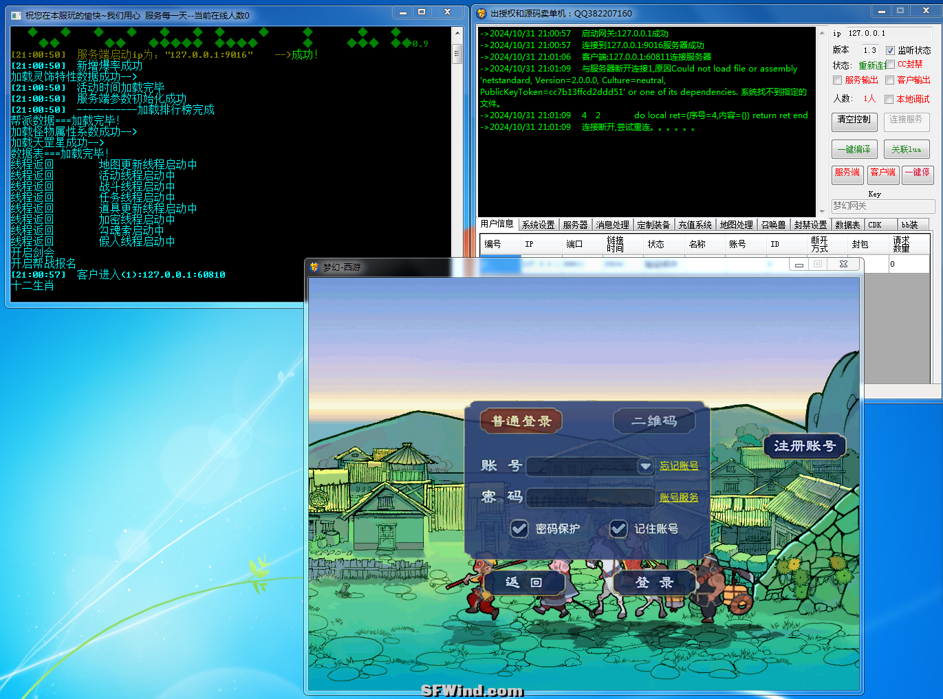943x699 pixels.
Task: Click the 请求数量 column header
Action: click(x=909, y=244)
